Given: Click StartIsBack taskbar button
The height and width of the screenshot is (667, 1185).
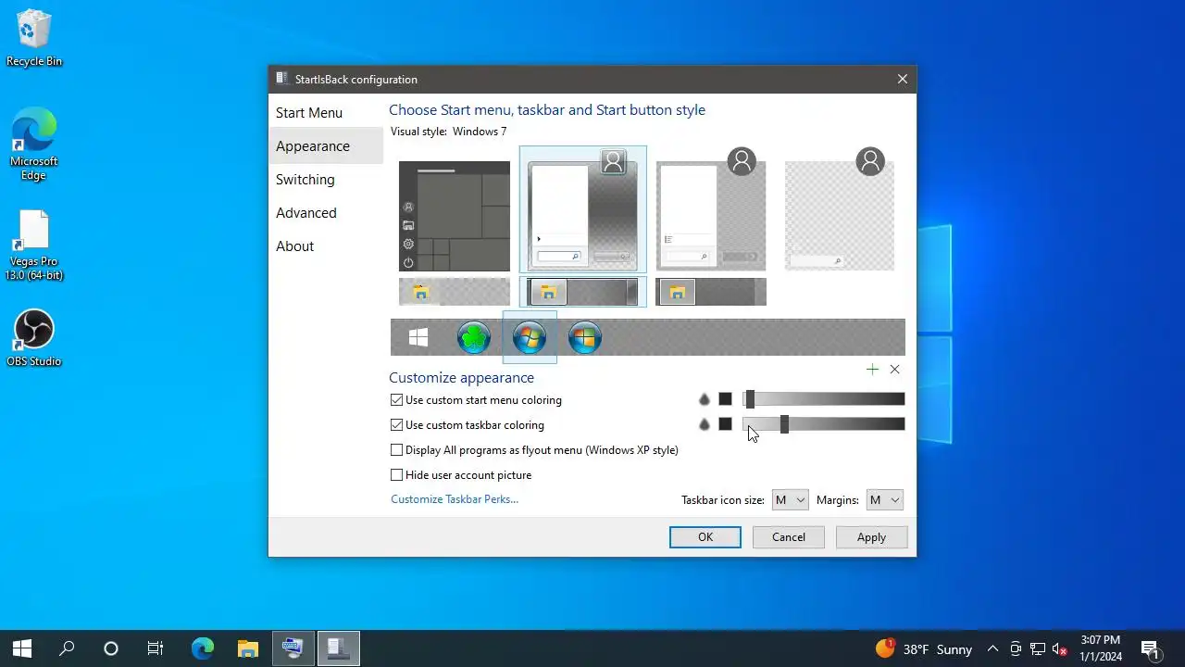Looking at the screenshot, I should coord(337,648).
